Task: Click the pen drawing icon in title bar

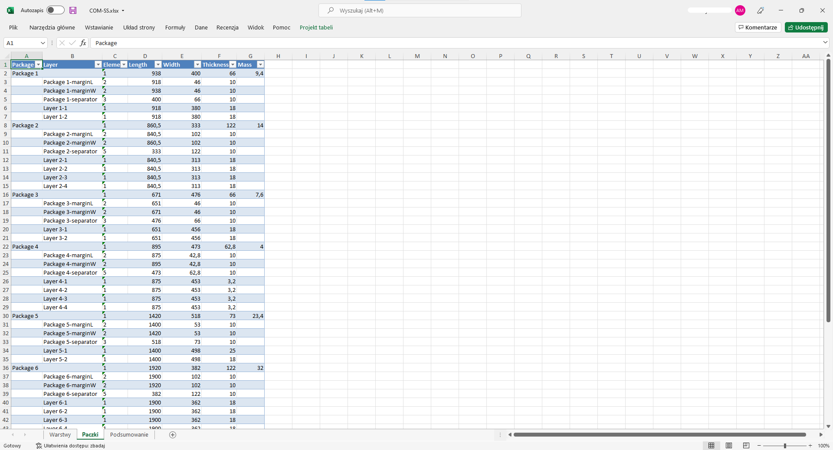Action: tap(761, 10)
